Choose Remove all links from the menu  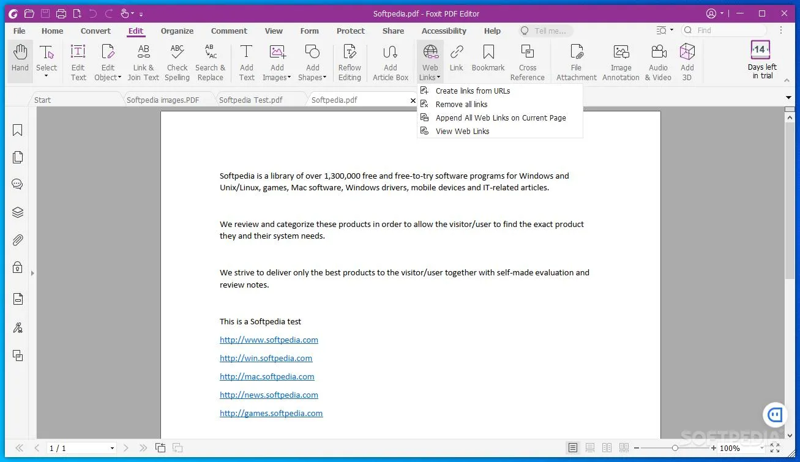pos(461,104)
